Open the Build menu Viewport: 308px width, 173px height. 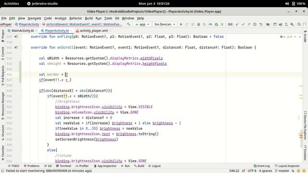(x=89, y=18)
